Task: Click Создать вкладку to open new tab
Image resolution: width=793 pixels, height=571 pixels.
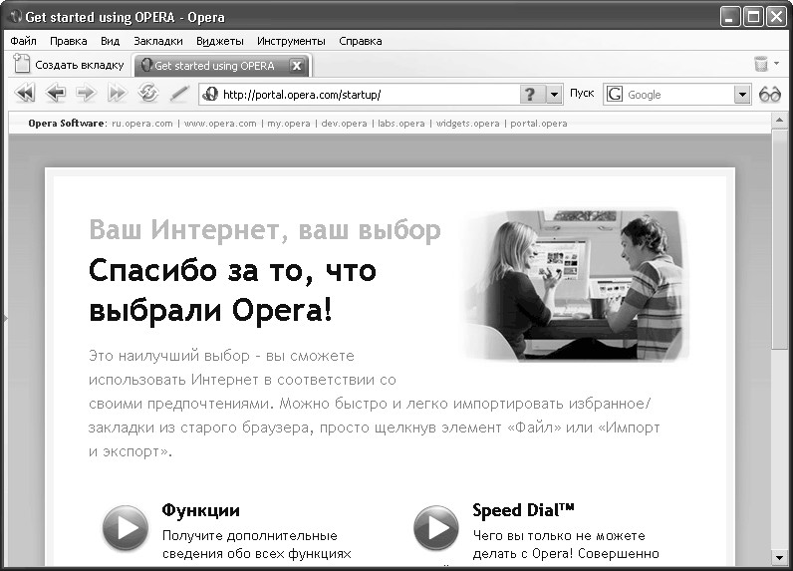Action: pyautogui.click(x=70, y=65)
